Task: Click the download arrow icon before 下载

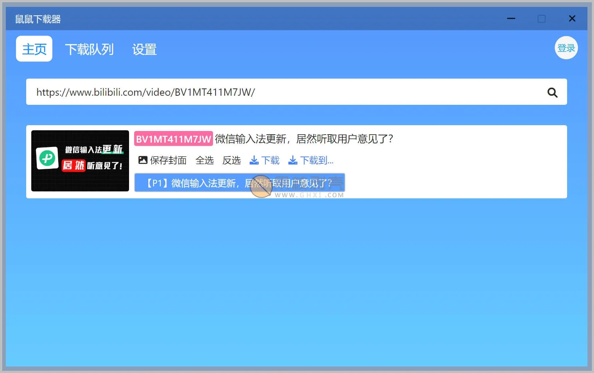Action: click(254, 160)
